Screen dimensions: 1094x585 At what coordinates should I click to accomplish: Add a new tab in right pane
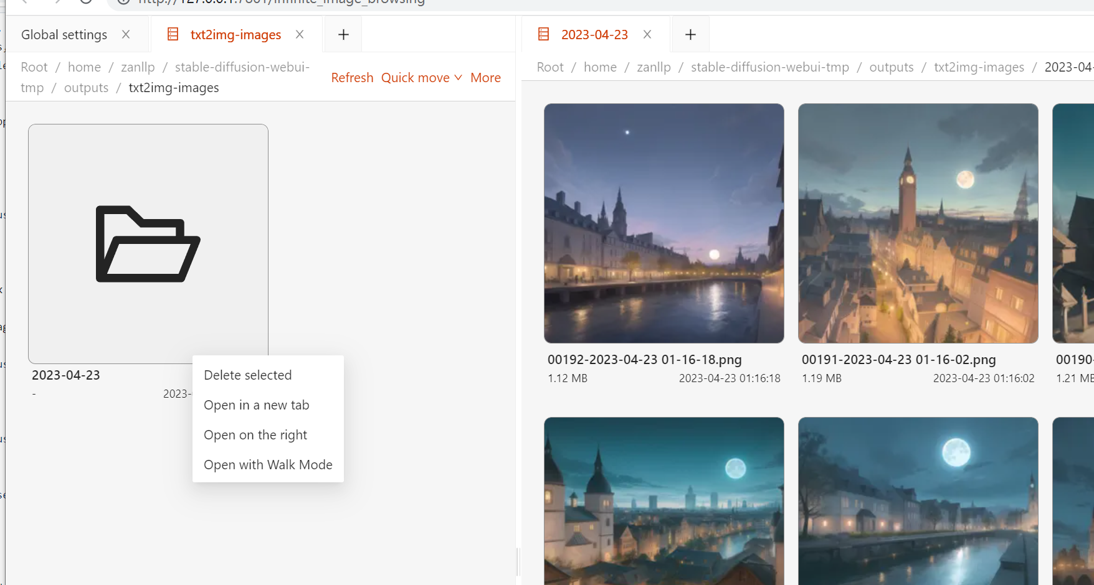(x=690, y=35)
